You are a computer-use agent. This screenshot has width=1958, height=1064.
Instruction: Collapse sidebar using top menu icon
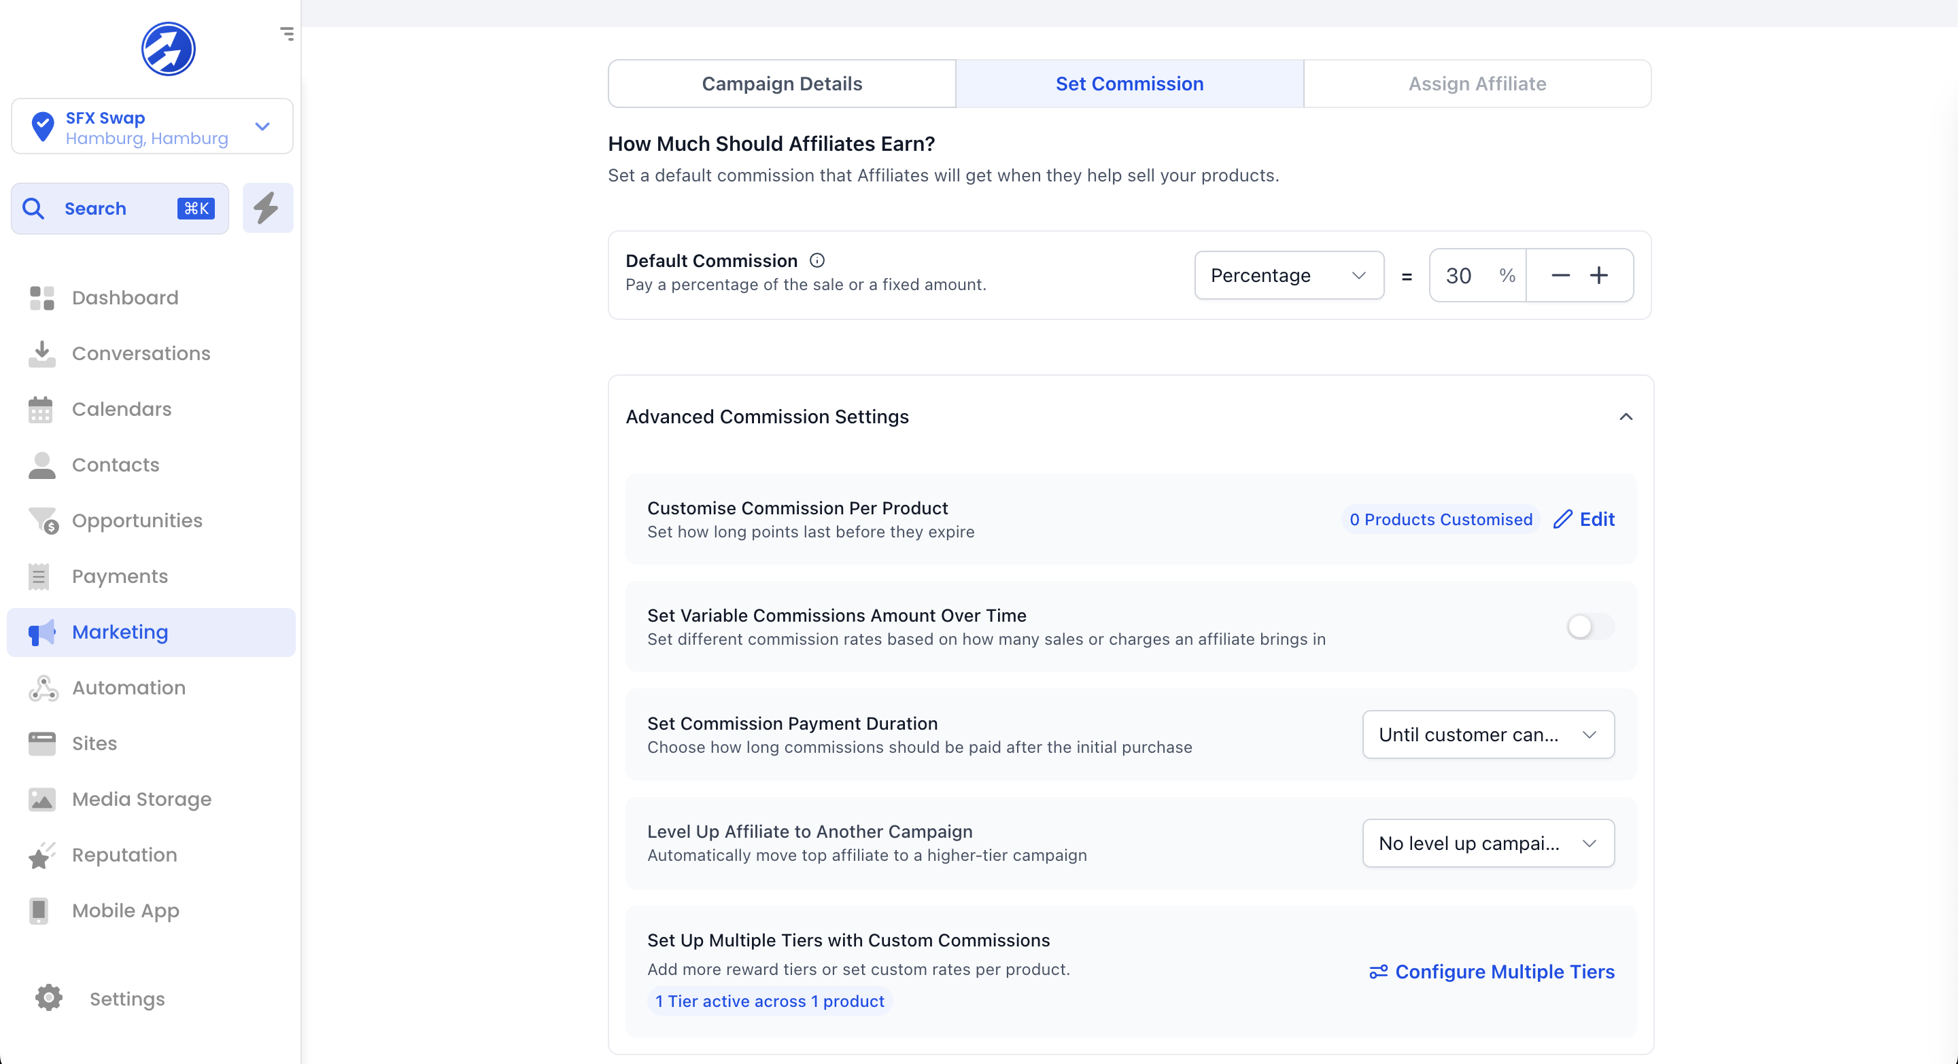286,33
